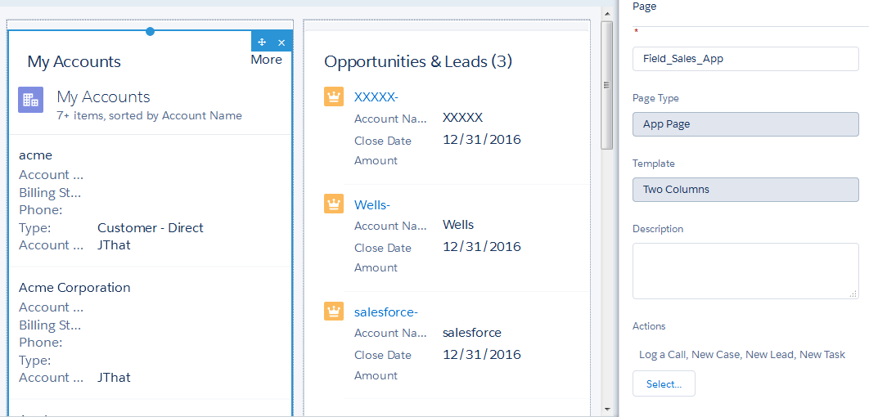This screenshot has height=417, width=869.
Task: Select the acme account record
Action: [x=36, y=155]
